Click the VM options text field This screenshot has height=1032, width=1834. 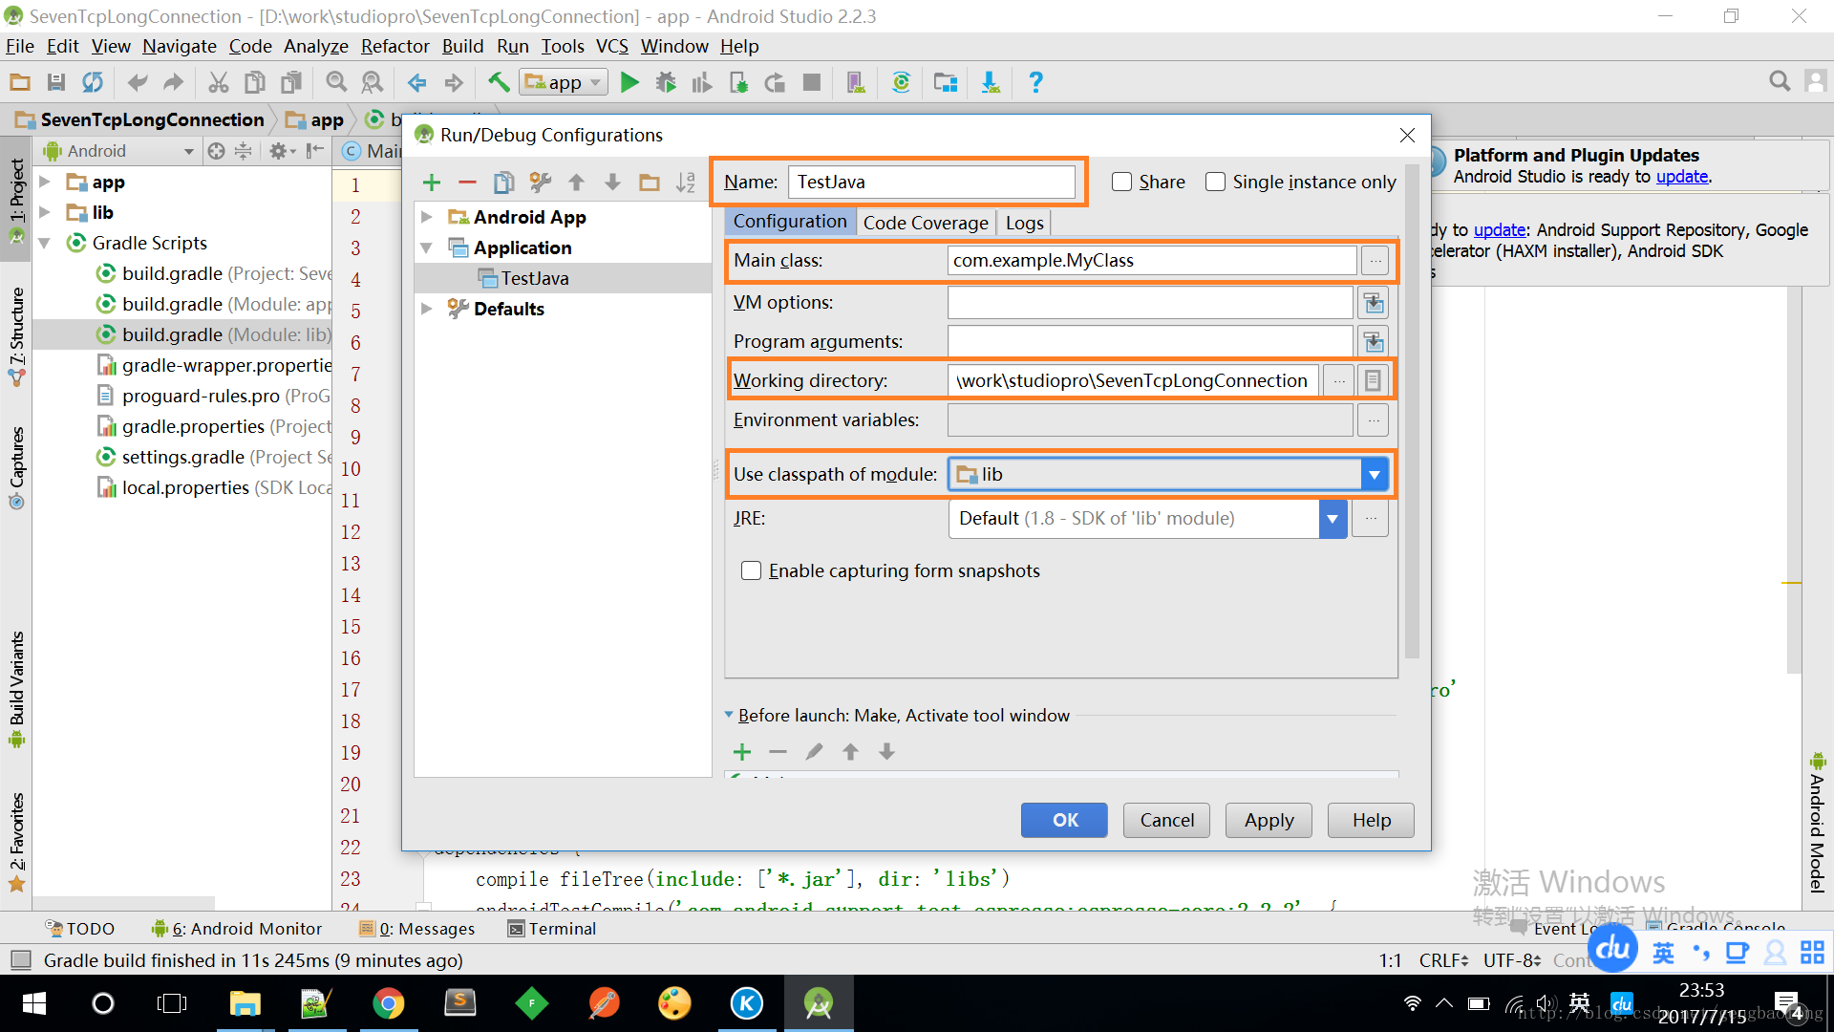pos(1150,303)
